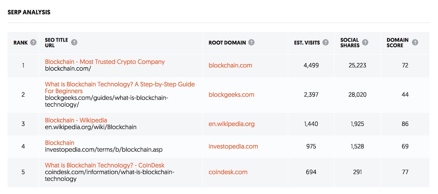Viewport: 438px width, 194px height.
Task: Click the help icon beside RANK header
Action: (33, 42)
